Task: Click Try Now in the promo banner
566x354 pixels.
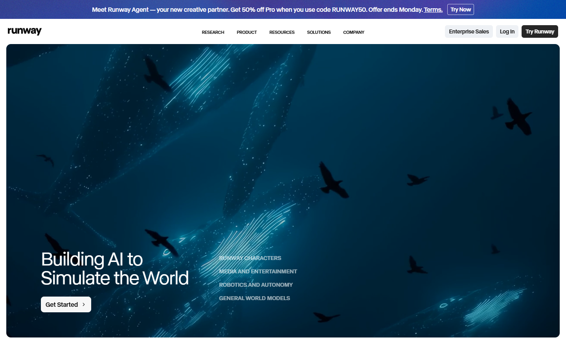Action: click(461, 9)
